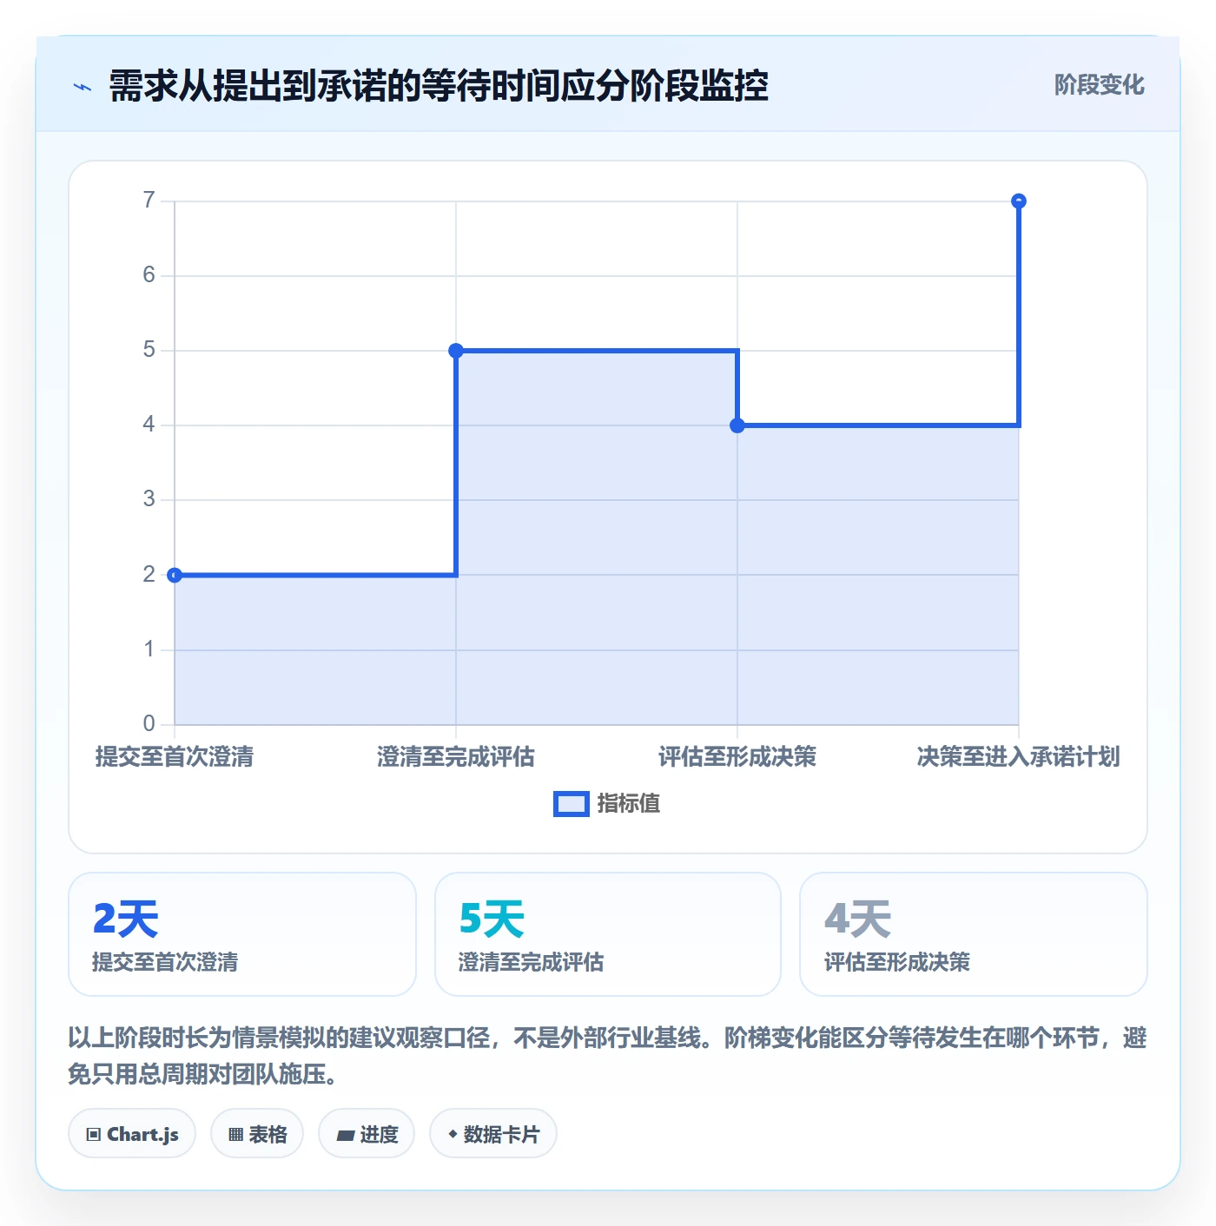Click the 表格 tag chip
The width and height of the screenshot is (1216, 1226).
point(257,1134)
